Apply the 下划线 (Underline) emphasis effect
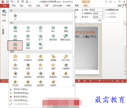 [x=15, y=83]
